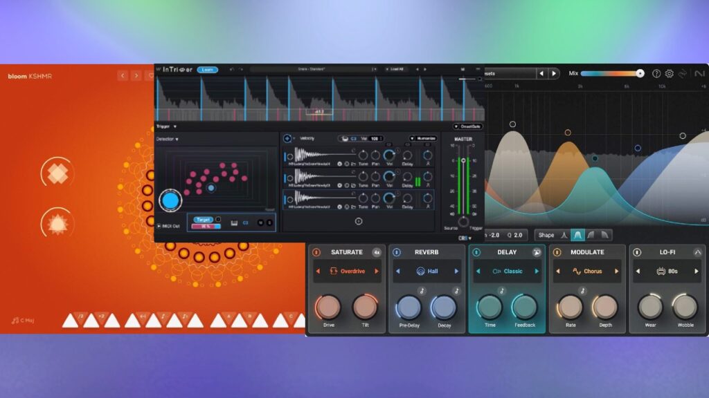Open the Humanize dropdown

click(x=422, y=138)
